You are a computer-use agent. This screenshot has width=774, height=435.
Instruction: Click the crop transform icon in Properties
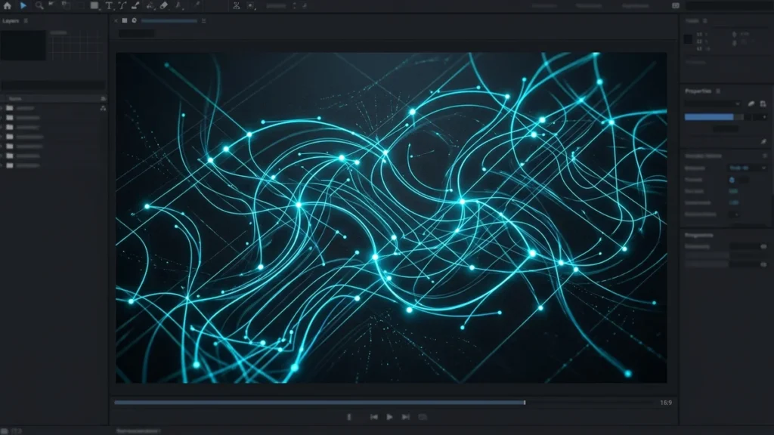pyautogui.click(x=763, y=103)
